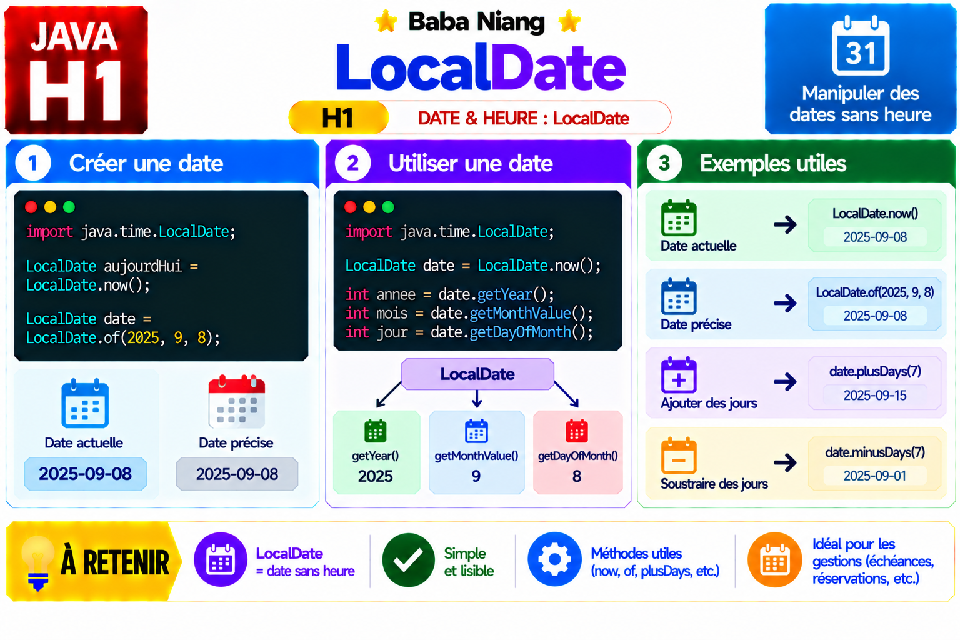The height and width of the screenshot is (640, 960).
Task: Click the 2025-09-08 value under Date précise in section 1
Action: pos(237,474)
